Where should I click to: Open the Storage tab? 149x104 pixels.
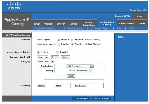pyautogui.click(x=73, y=24)
